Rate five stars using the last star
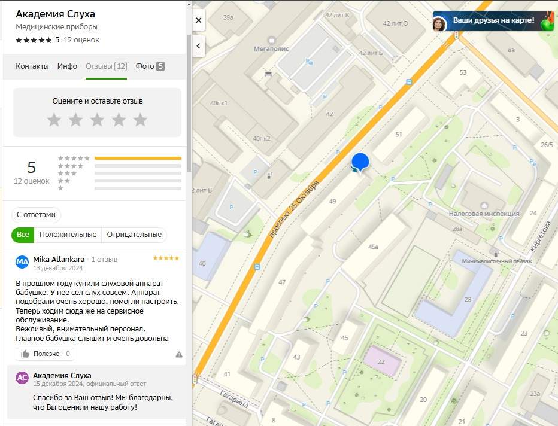 140,120
